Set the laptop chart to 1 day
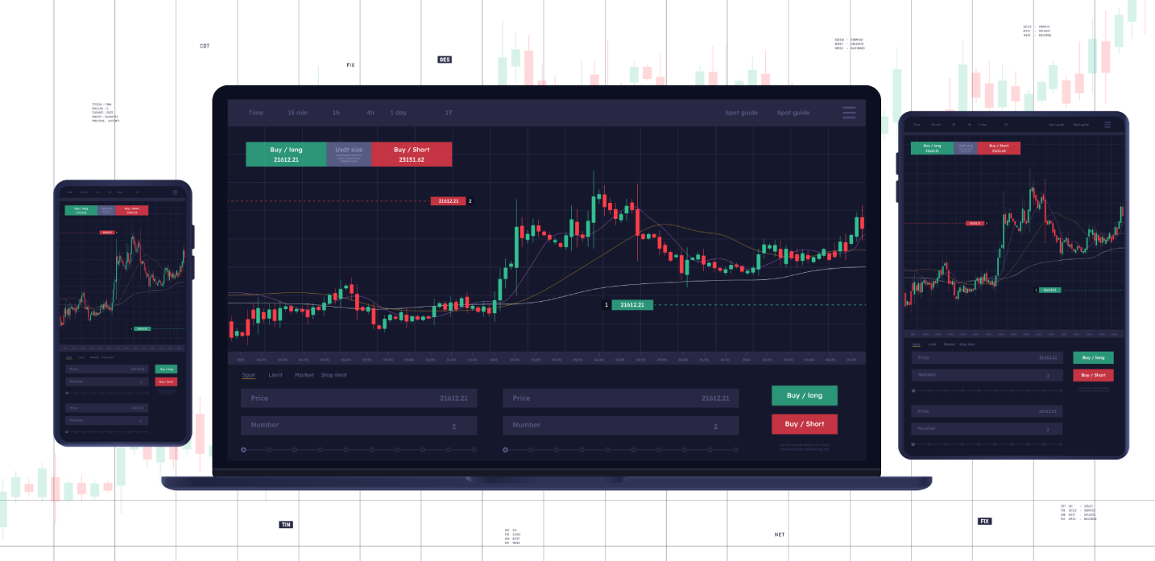The width and height of the screenshot is (1155, 561). (399, 113)
